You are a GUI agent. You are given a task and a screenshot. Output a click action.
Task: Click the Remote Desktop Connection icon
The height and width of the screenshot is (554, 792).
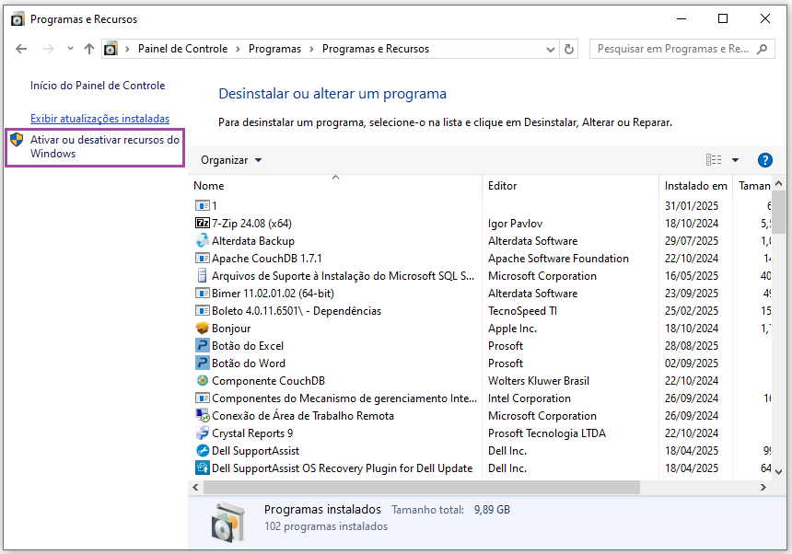click(202, 415)
